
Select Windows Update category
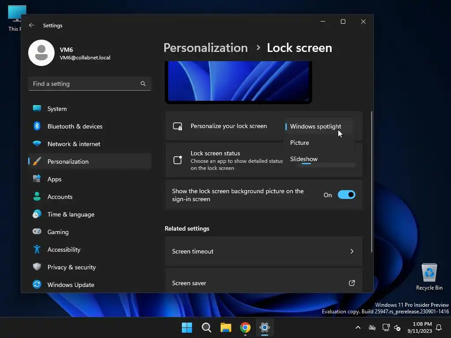[x=90, y=285]
